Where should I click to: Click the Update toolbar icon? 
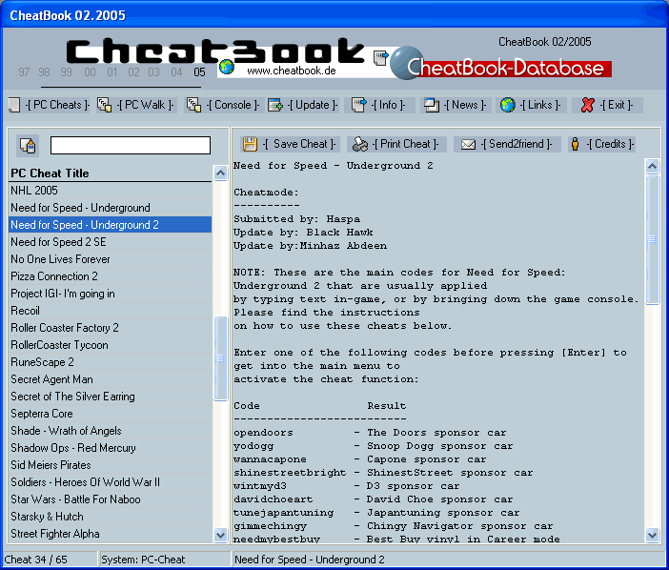coord(275,105)
